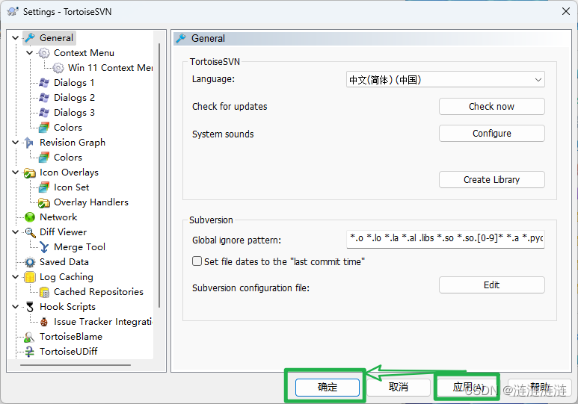Click the 应用 (Apply) button
This screenshot has height=404, width=578.
[469, 387]
